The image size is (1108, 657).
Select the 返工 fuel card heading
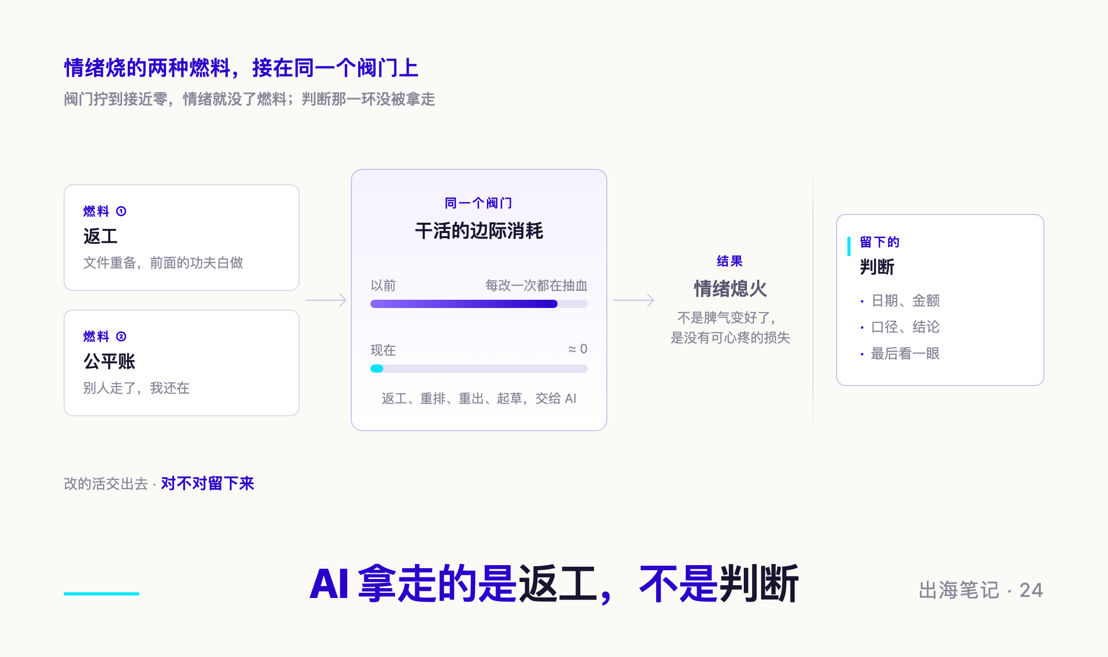pos(101,236)
